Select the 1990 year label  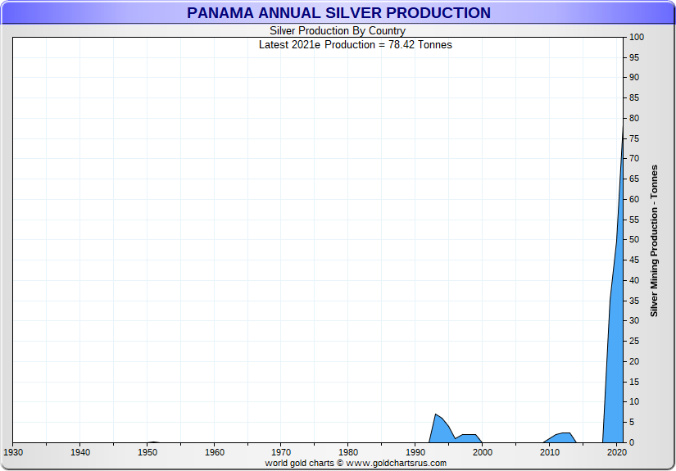click(415, 451)
